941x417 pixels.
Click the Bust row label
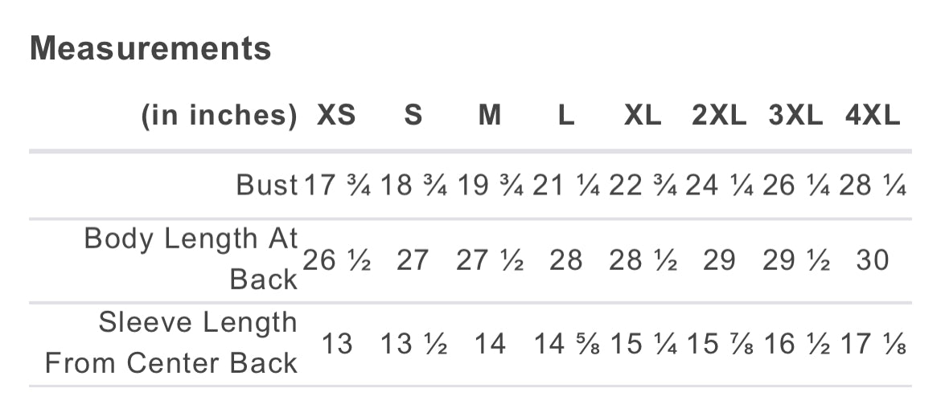tap(267, 186)
